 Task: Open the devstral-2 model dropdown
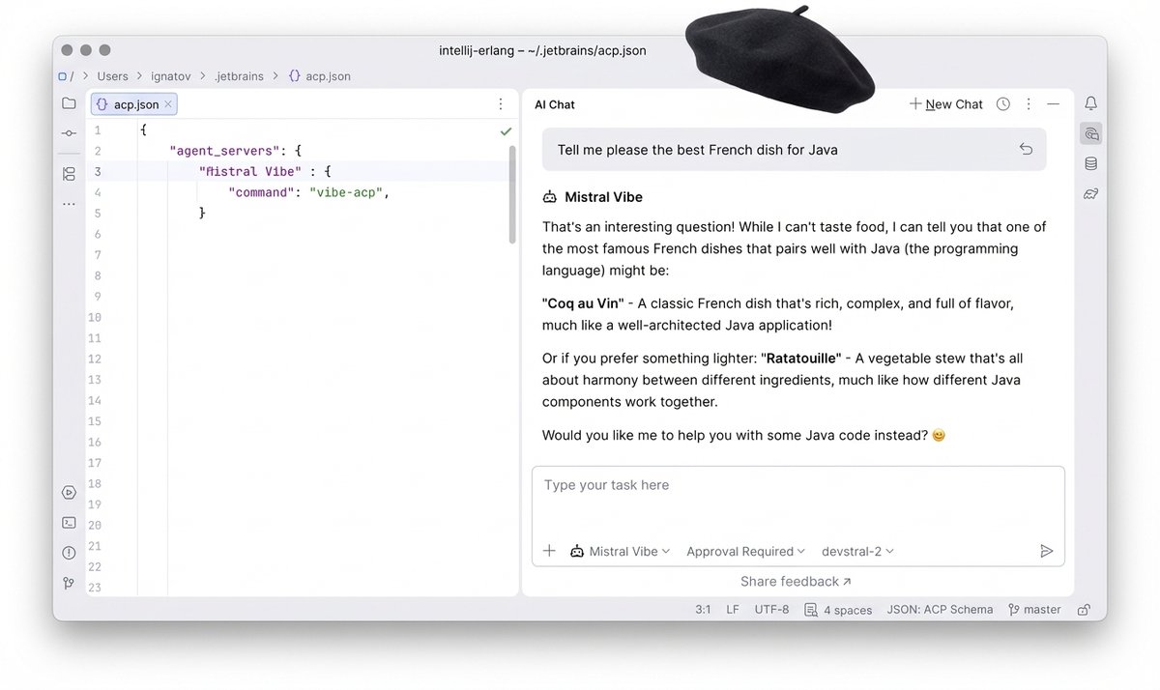(x=857, y=551)
